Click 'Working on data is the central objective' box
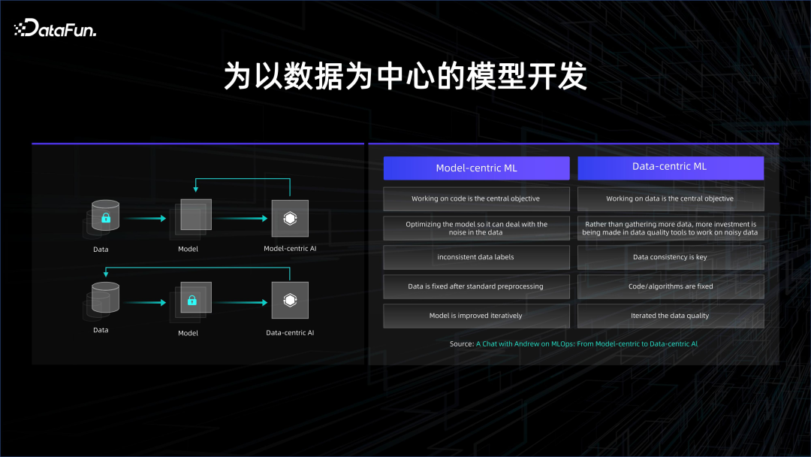This screenshot has height=457, width=811. [671, 198]
